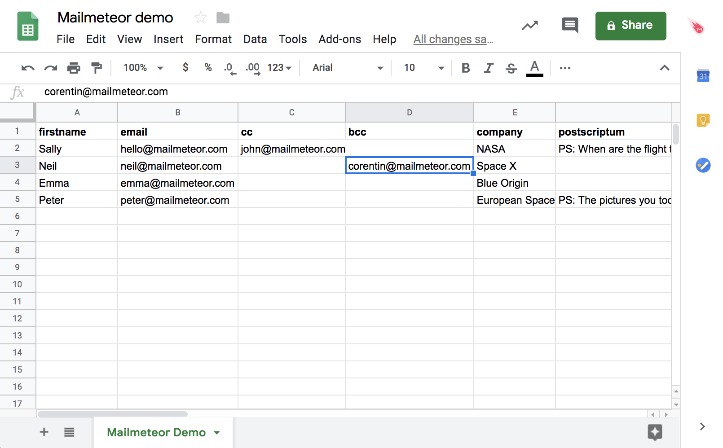Star the Mailmeteor demo document
Screen dimensions: 723x448
(201, 18)
